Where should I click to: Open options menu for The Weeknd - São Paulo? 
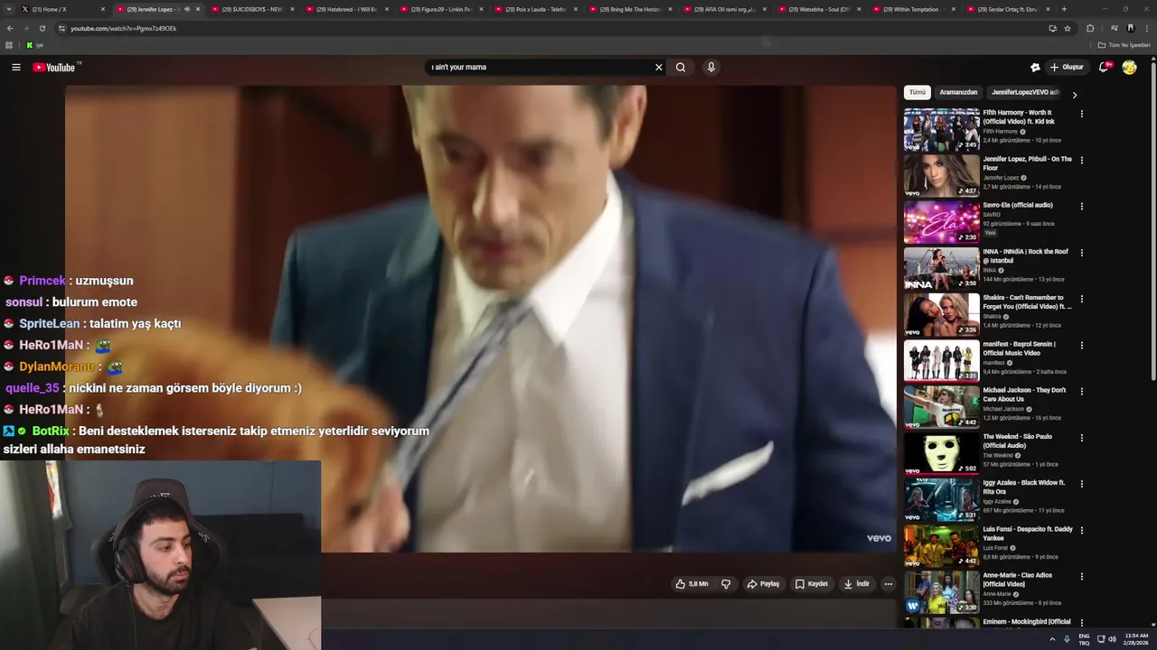1081,438
